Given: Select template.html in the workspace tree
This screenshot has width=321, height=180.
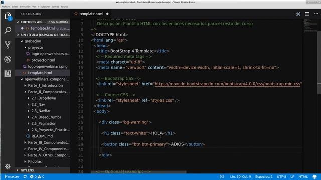Looking at the screenshot, I should (40, 73).
